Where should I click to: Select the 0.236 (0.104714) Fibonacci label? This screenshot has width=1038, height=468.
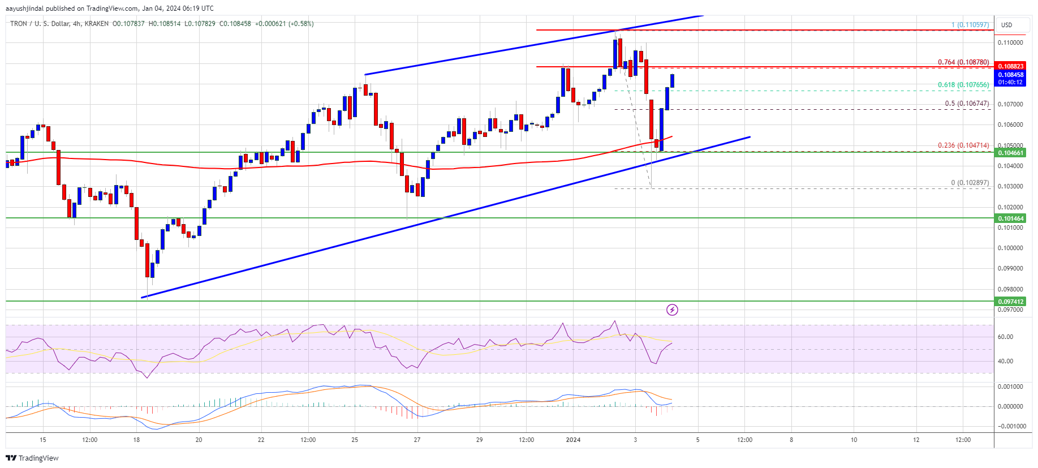(x=963, y=145)
